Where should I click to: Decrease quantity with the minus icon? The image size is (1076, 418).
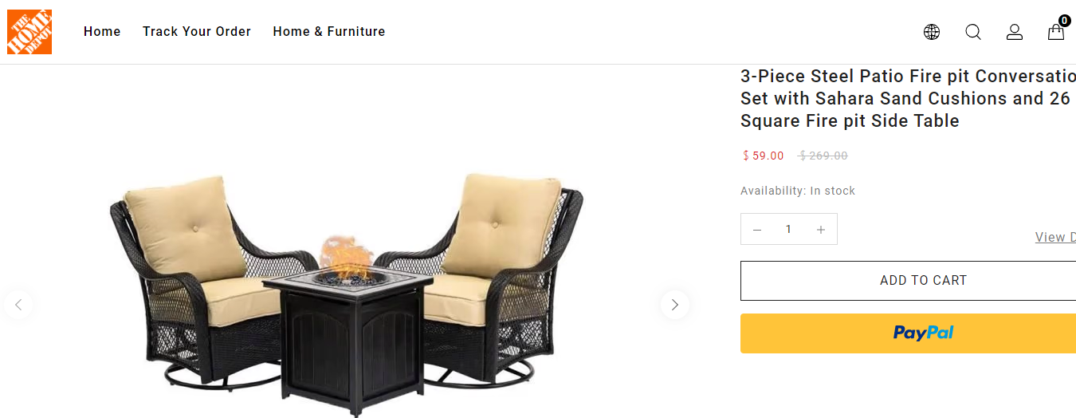point(757,230)
